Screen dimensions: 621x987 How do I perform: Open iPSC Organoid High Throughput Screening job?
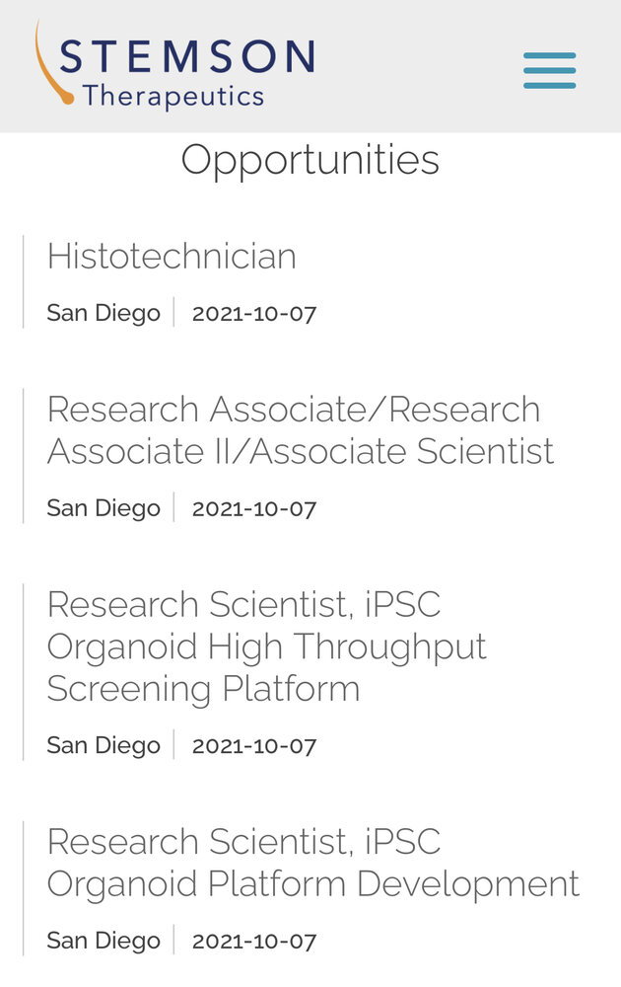[x=266, y=646]
